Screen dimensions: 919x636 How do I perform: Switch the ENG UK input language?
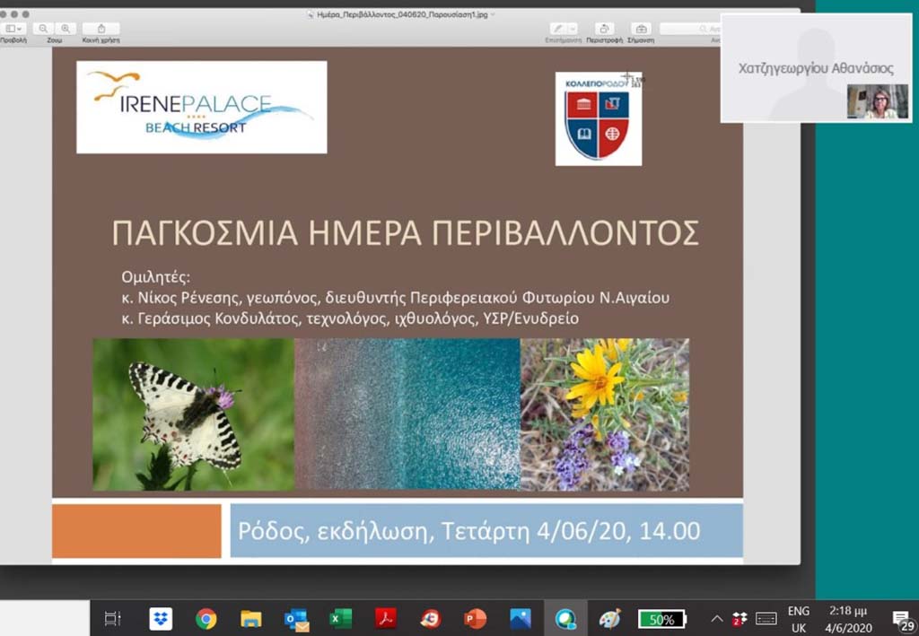coord(798,619)
